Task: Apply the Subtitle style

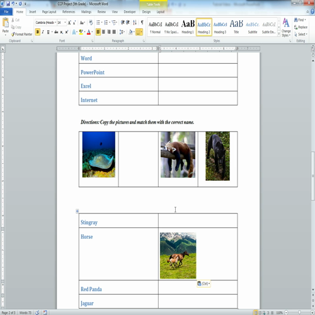Action: pos(253,27)
